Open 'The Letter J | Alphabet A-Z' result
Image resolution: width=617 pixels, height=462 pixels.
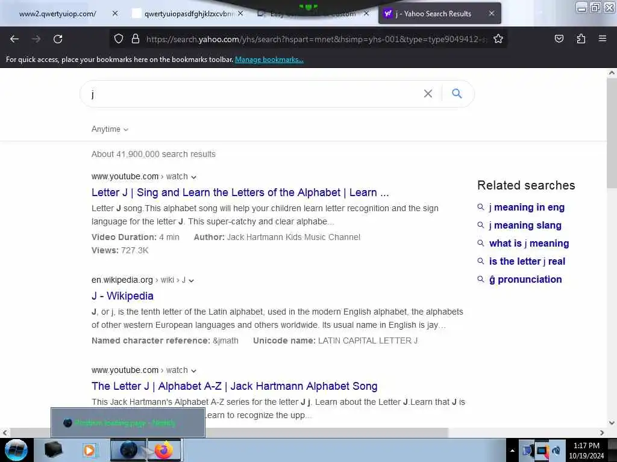pos(234,386)
